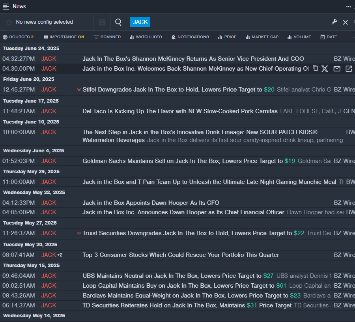
Task: Click the 01:52:03PM timestamp
Action: 19,161
